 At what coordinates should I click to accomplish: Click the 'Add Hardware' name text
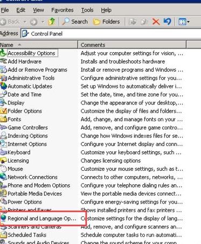pyautogui.click(x=25, y=61)
